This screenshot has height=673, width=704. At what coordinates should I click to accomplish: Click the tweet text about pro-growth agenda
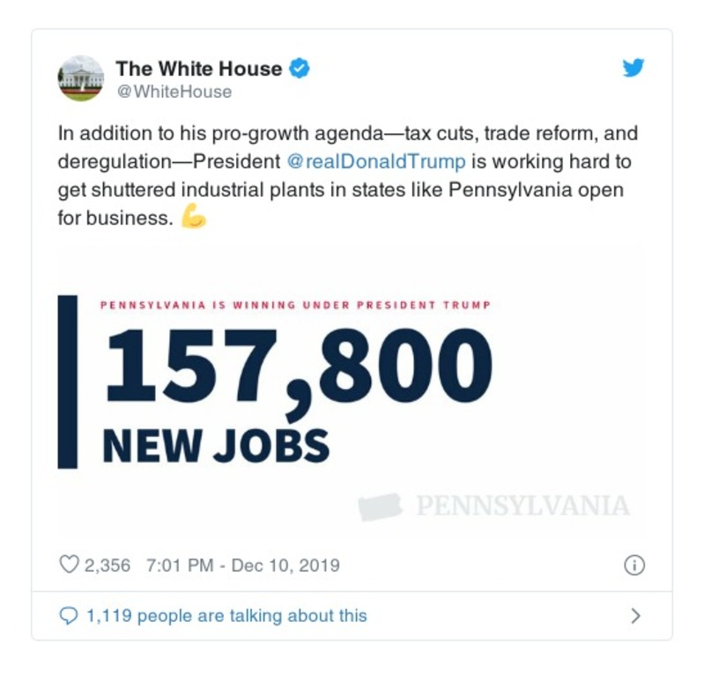(346, 176)
